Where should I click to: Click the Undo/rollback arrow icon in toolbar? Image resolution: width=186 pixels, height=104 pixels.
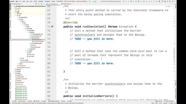156,1
